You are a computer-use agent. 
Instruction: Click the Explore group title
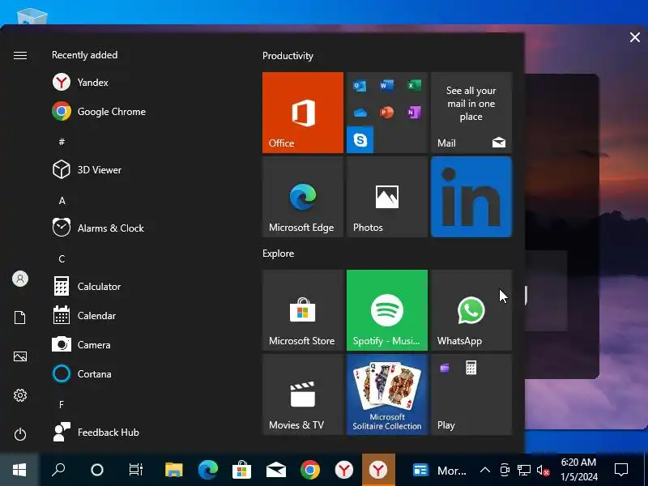click(278, 254)
